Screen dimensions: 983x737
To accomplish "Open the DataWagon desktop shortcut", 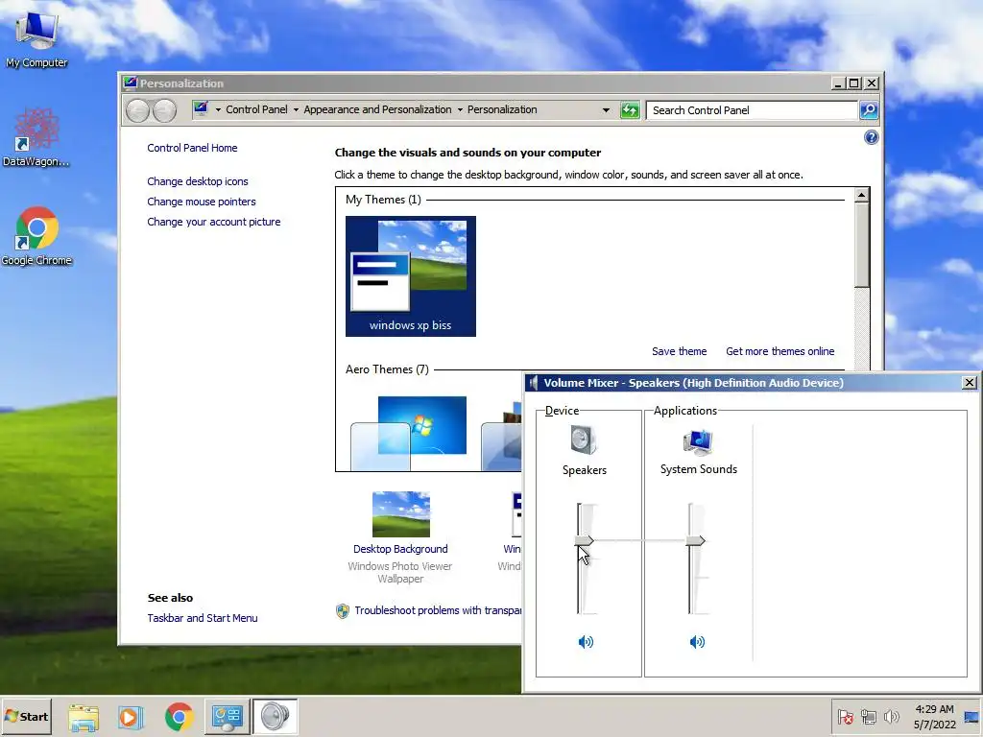I will point(36,136).
